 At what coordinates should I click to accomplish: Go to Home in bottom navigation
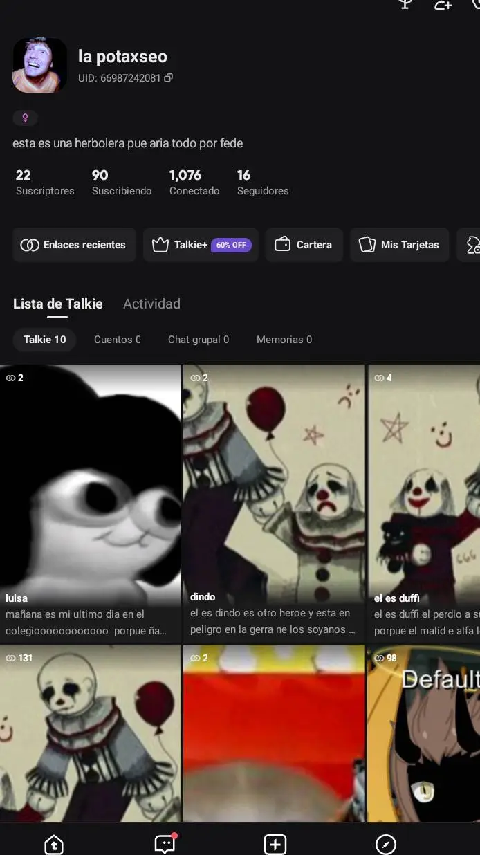(54, 844)
